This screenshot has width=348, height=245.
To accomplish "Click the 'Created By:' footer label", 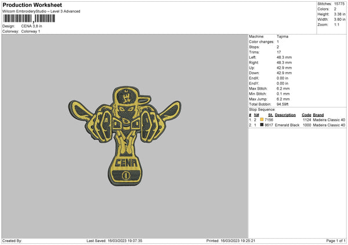I will tap(12, 241).
